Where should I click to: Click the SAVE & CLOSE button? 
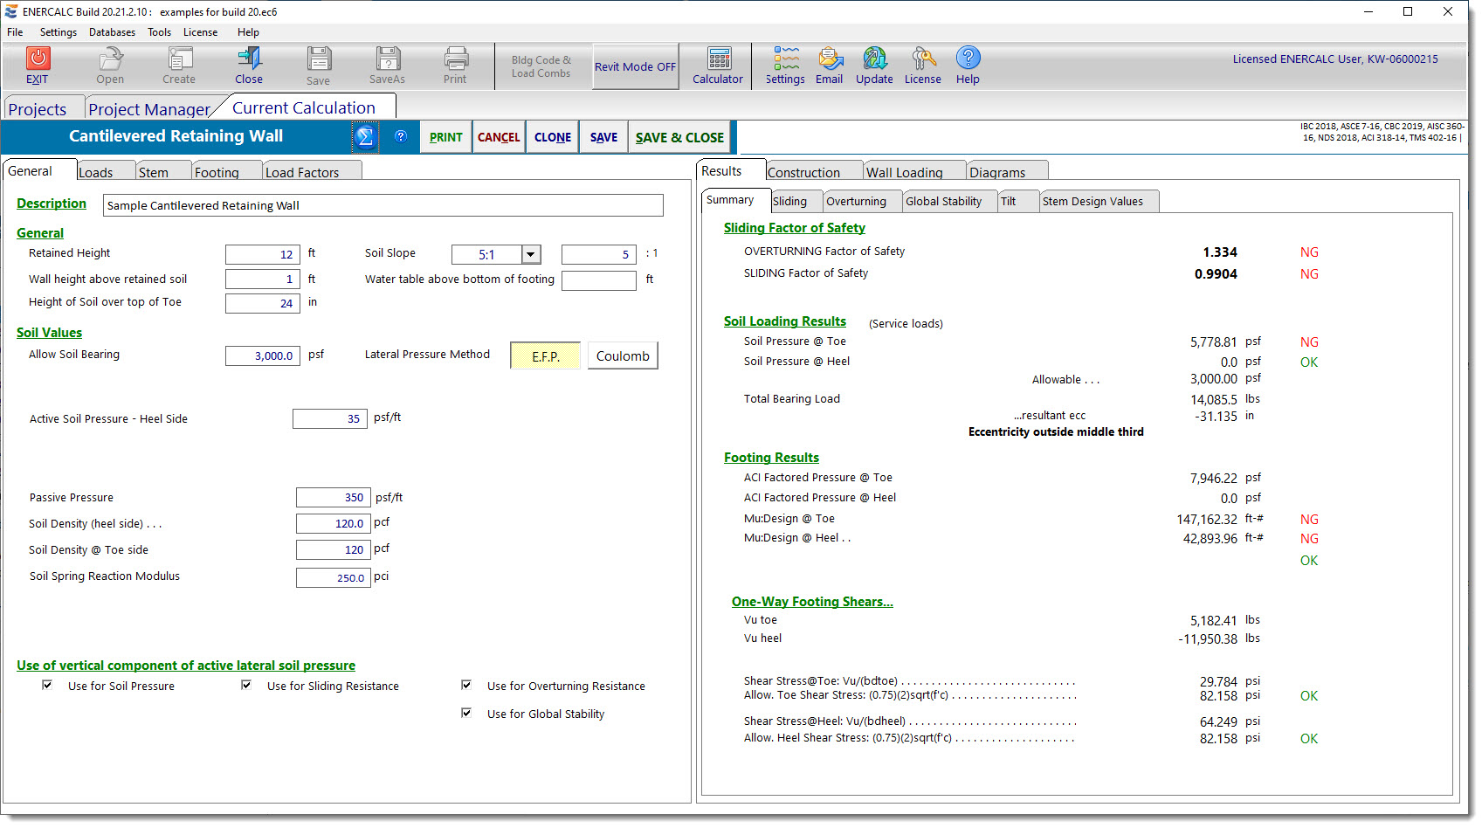click(679, 137)
